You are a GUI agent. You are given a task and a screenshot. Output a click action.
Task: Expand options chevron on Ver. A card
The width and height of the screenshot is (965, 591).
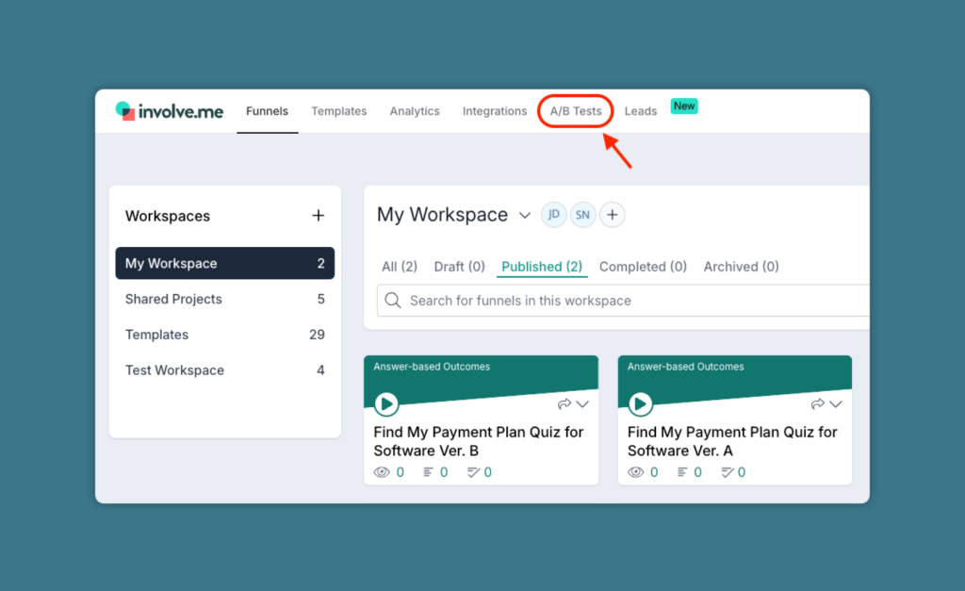(x=836, y=404)
